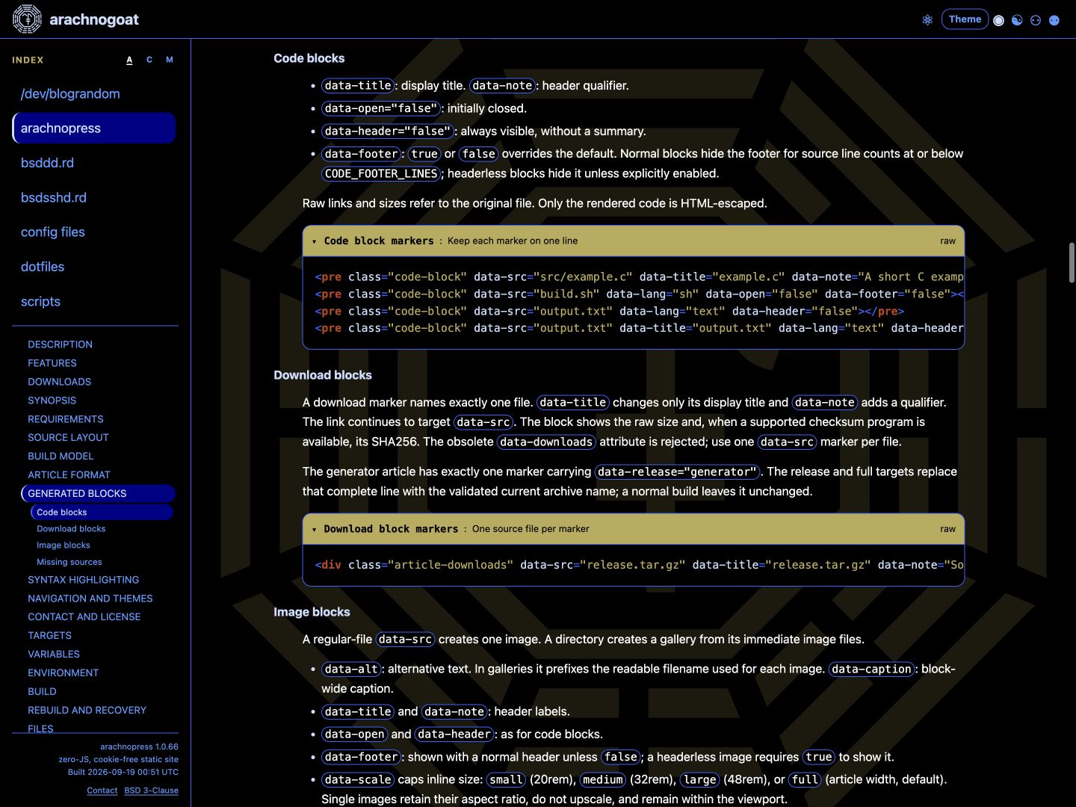Click the Contact footer link
Image resolution: width=1076 pixels, height=807 pixels.
102,791
